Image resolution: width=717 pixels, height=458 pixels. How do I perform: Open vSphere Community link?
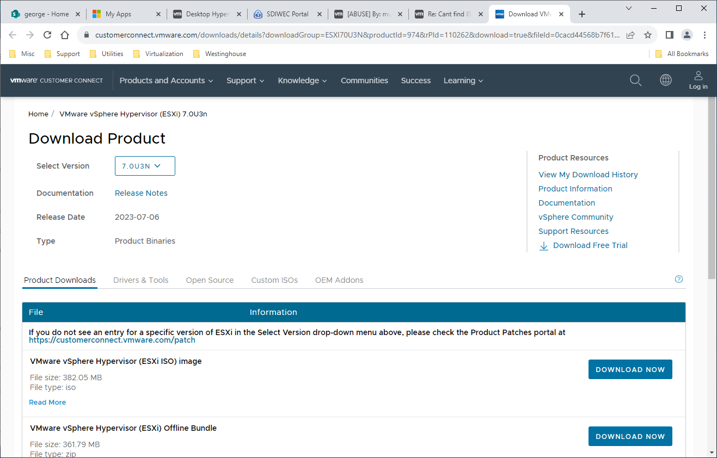[x=576, y=217]
